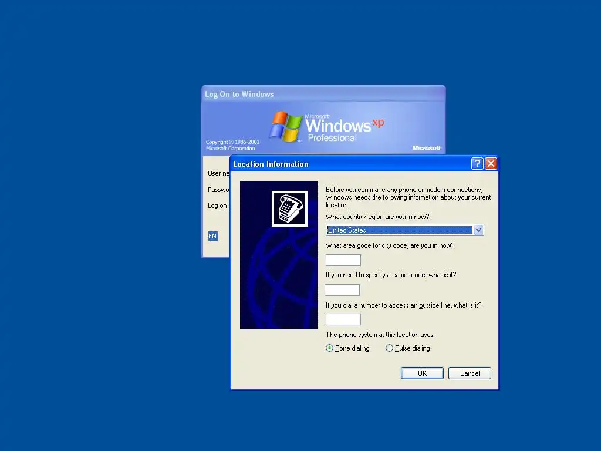Confirm with the OK button
Screen dimensions: 601x451
click(x=422, y=373)
